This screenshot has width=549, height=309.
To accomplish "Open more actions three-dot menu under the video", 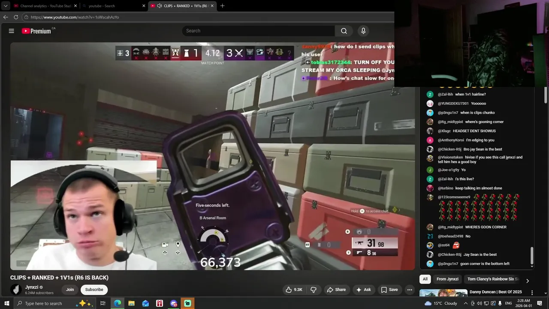I will pos(410,290).
